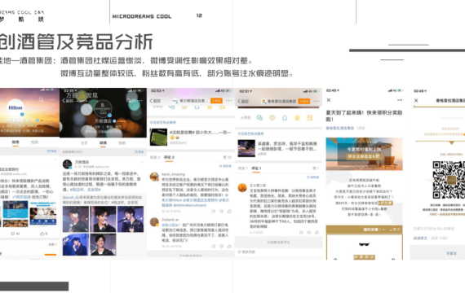Open the 筛选 filter on Hilton feed

click(x=51, y=151)
